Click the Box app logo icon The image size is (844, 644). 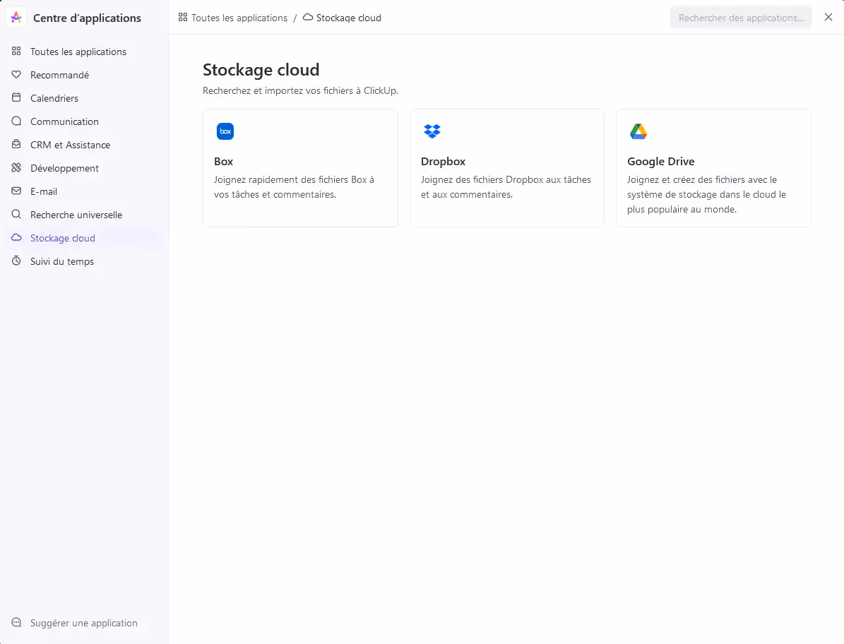click(x=225, y=131)
